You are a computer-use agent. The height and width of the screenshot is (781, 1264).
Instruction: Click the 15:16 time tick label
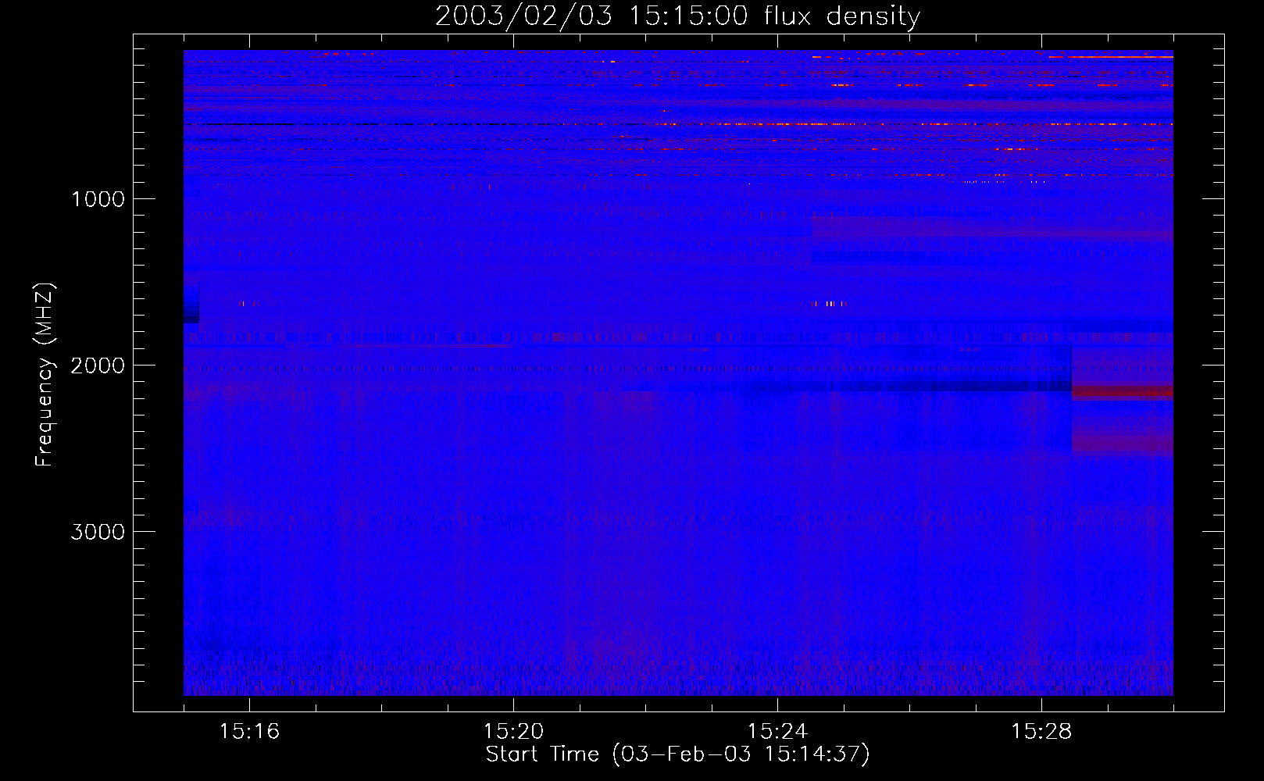click(249, 731)
